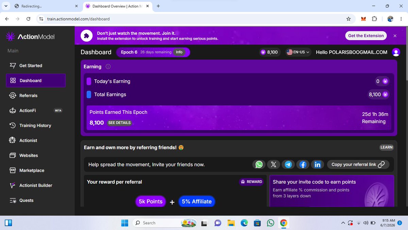Share referral via Telegram icon
Screen dimensions: 408x230
pos(288,165)
